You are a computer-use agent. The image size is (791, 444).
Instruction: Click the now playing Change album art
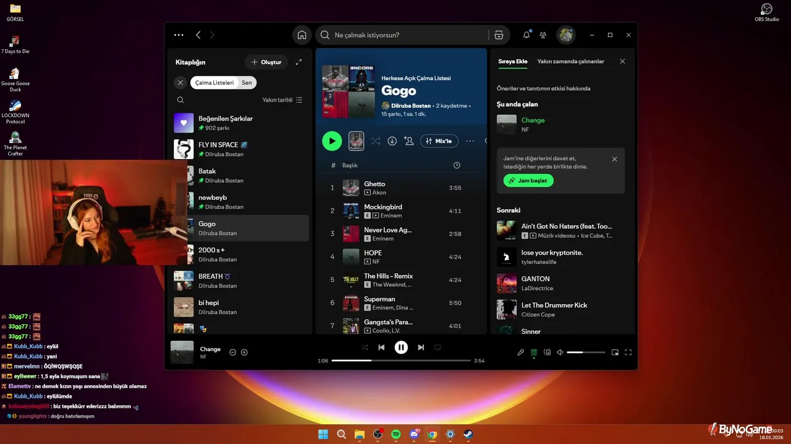[182, 352]
